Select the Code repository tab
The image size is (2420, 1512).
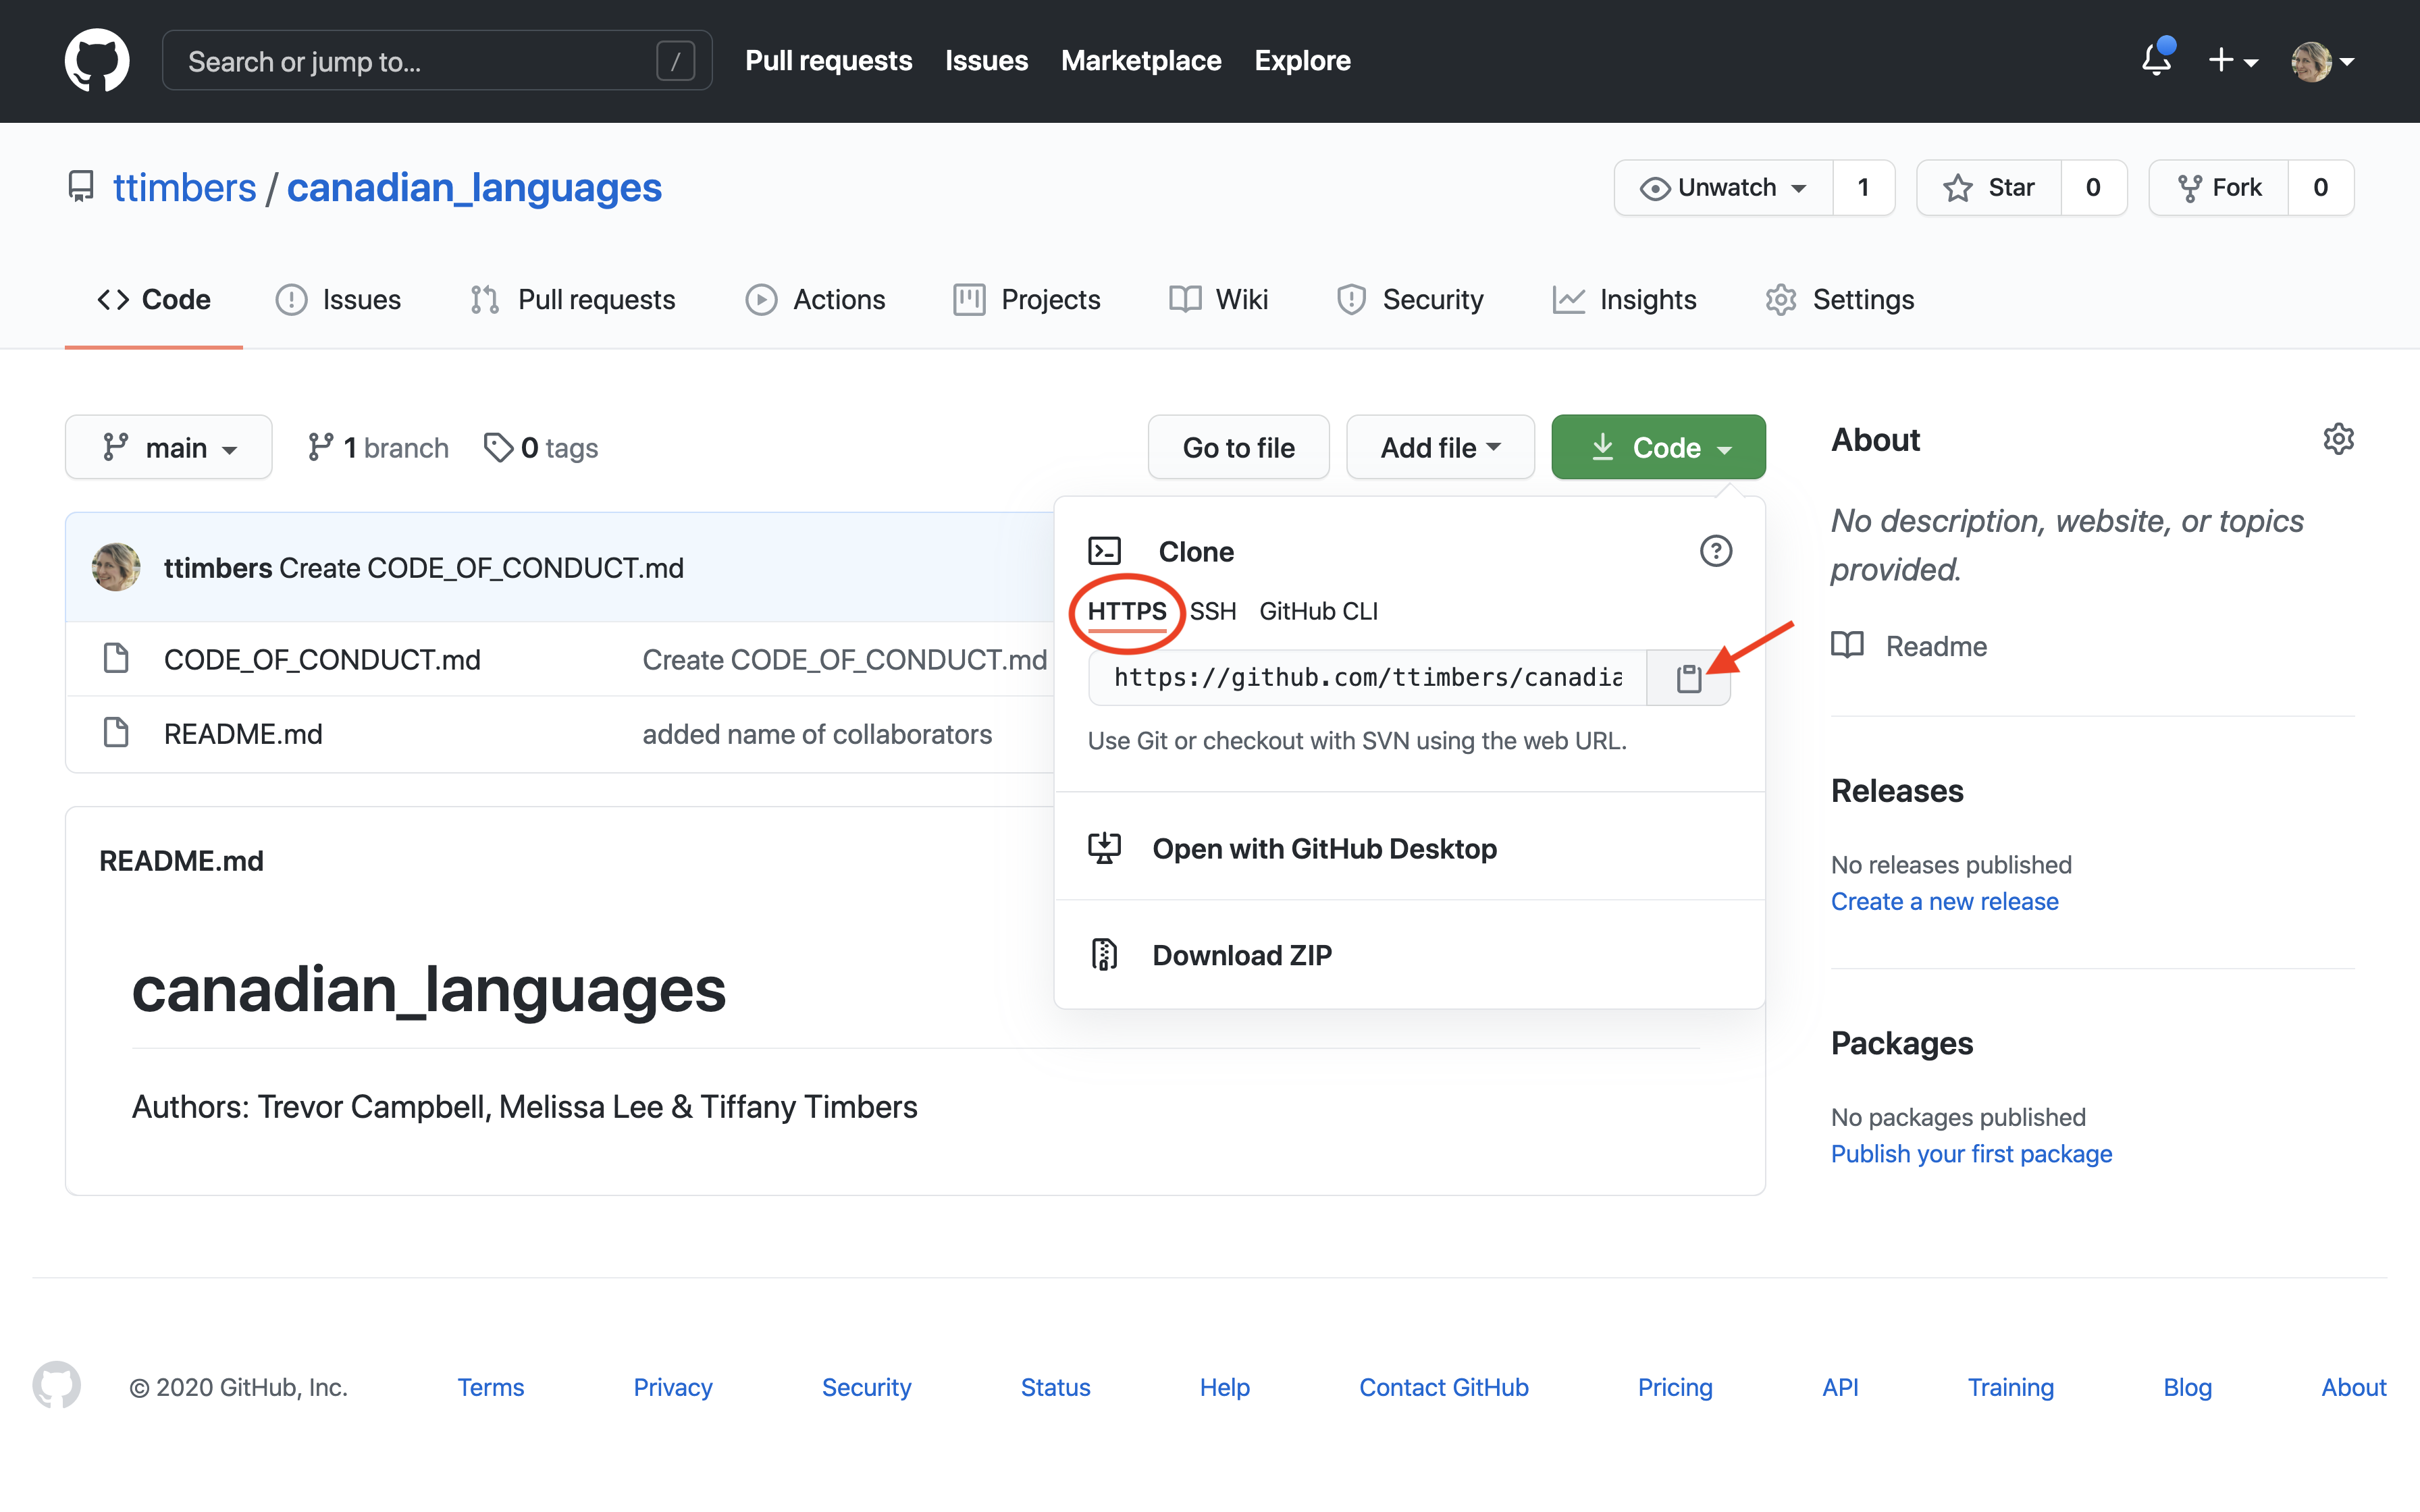pos(154,300)
